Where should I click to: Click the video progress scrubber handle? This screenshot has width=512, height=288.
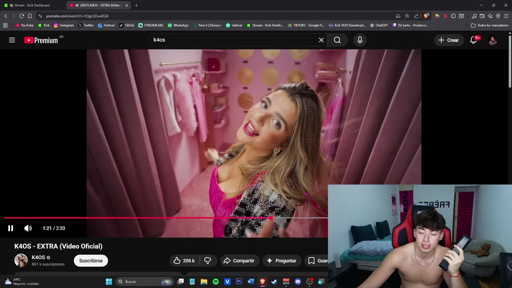click(x=271, y=218)
